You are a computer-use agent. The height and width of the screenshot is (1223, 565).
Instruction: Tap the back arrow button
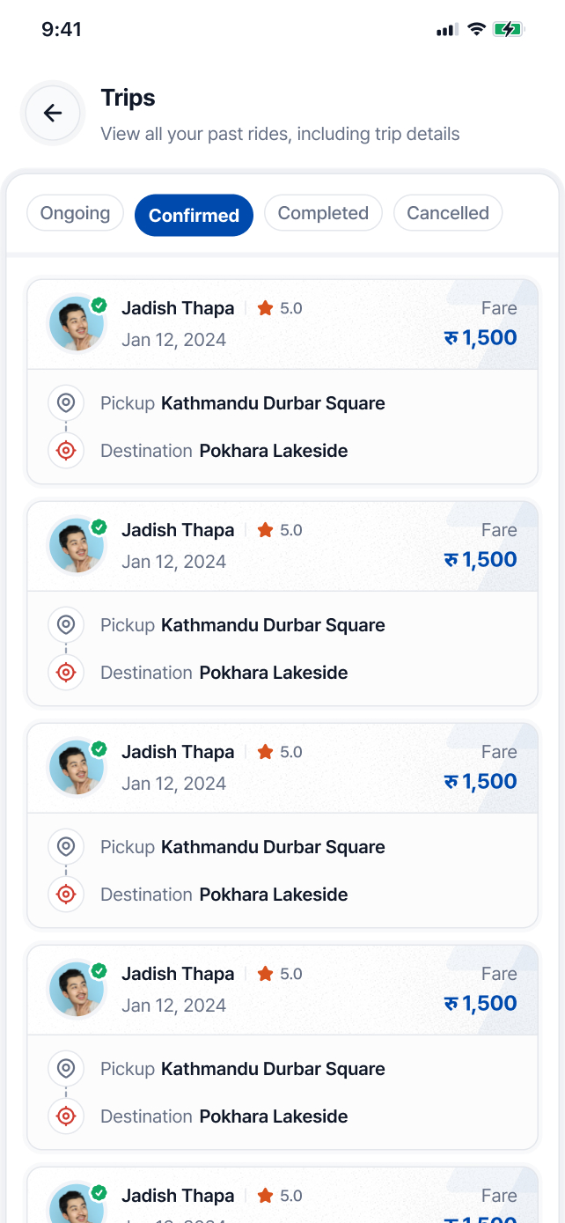pos(53,113)
